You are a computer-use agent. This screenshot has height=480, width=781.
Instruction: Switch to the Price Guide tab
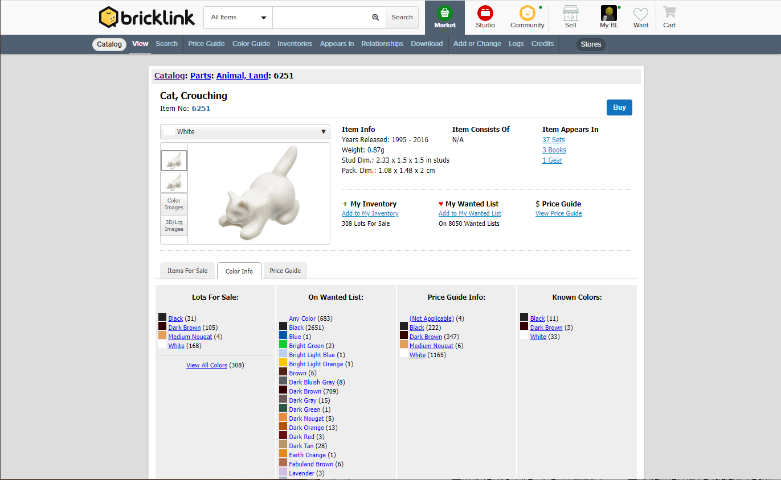(285, 271)
